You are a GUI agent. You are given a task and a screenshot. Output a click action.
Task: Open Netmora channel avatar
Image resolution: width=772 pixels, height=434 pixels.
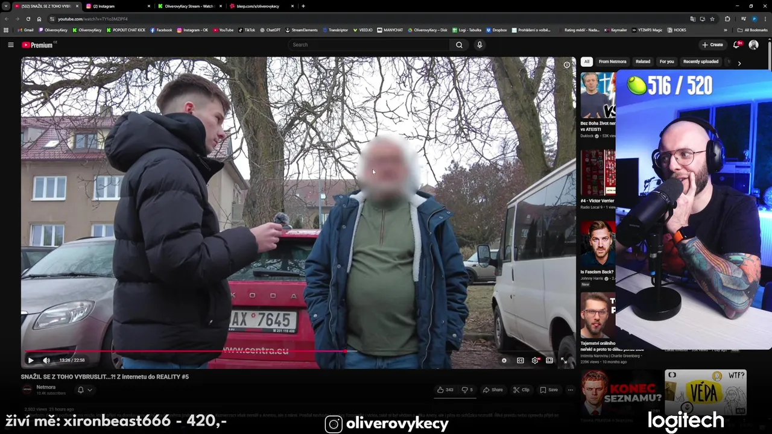[27, 390]
